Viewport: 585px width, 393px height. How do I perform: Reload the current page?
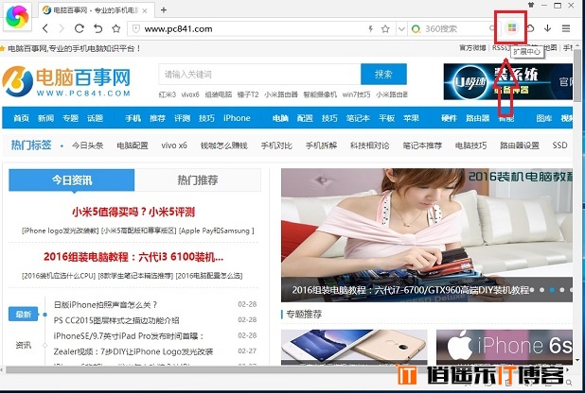tap(80, 28)
